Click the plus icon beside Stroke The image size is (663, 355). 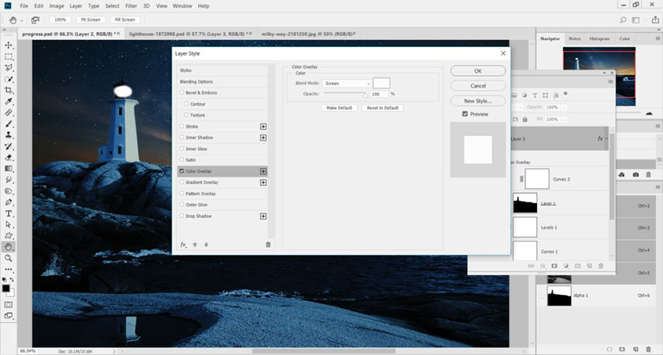pos(263,126)
